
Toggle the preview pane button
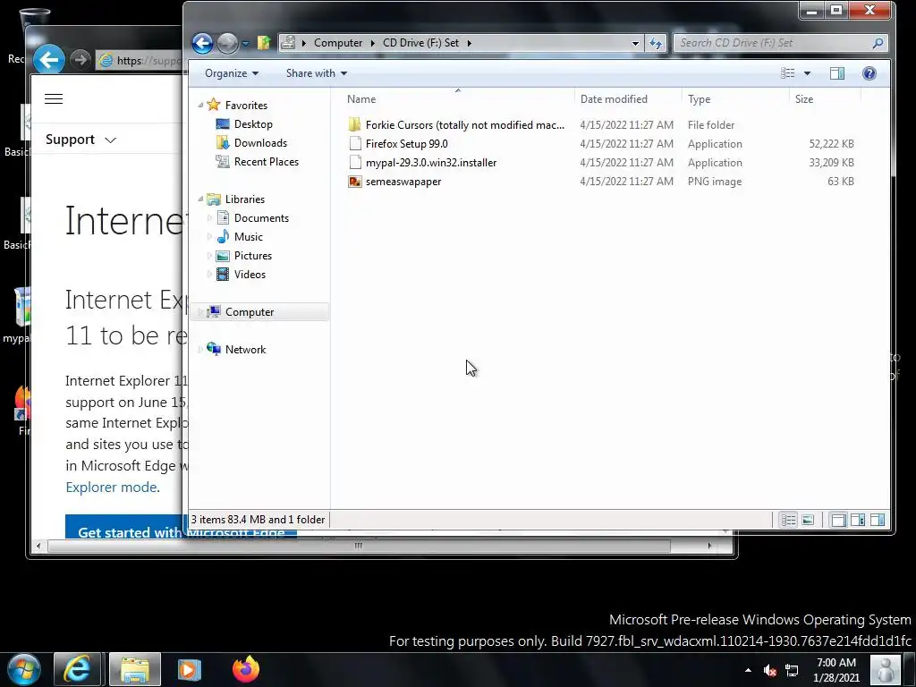(x=837, y=73)
